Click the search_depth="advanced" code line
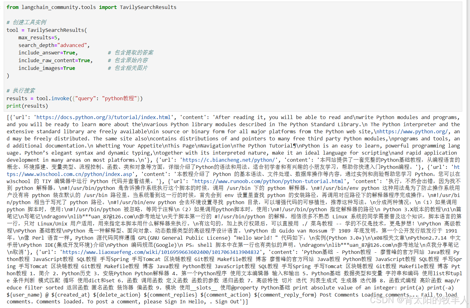470x308 pixels. [54, 45]
